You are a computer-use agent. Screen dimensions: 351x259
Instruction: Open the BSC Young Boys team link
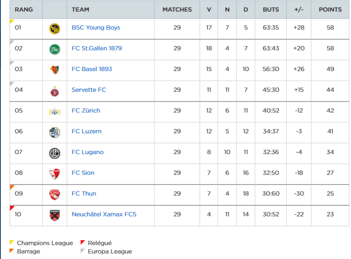coord(96,28)
